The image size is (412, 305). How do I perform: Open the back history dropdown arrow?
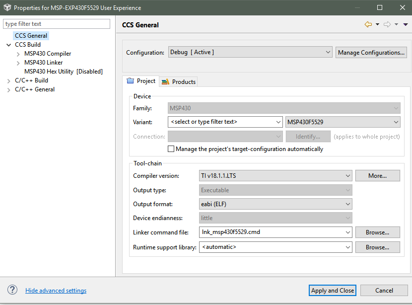coord(377,24)
